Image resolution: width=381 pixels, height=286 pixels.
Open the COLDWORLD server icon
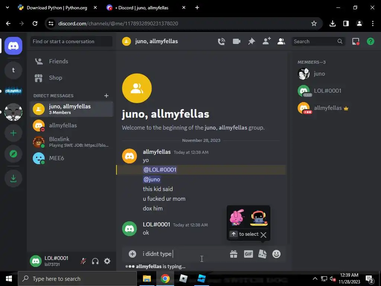point(13,91)
